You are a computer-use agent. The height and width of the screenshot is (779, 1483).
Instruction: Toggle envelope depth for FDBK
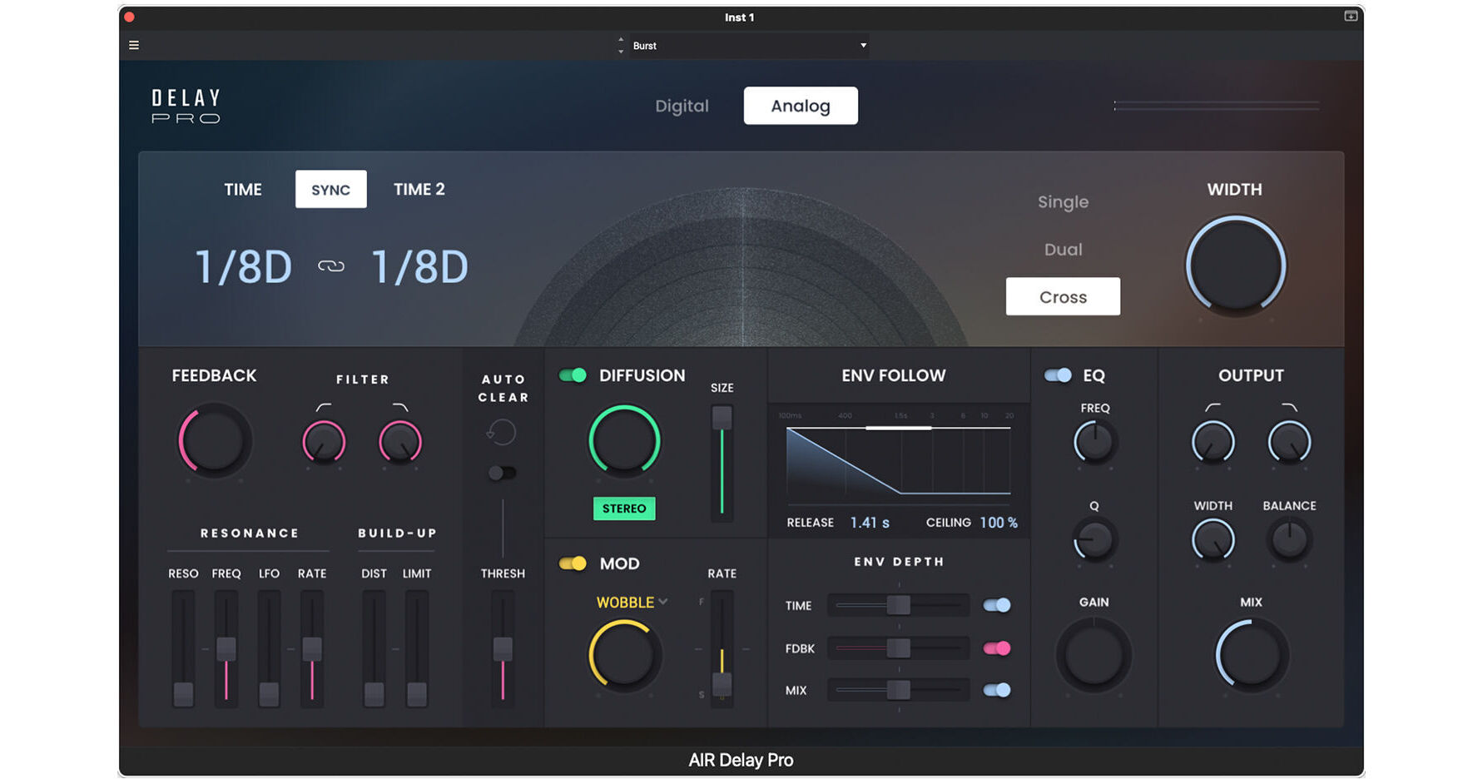point(998,648)
